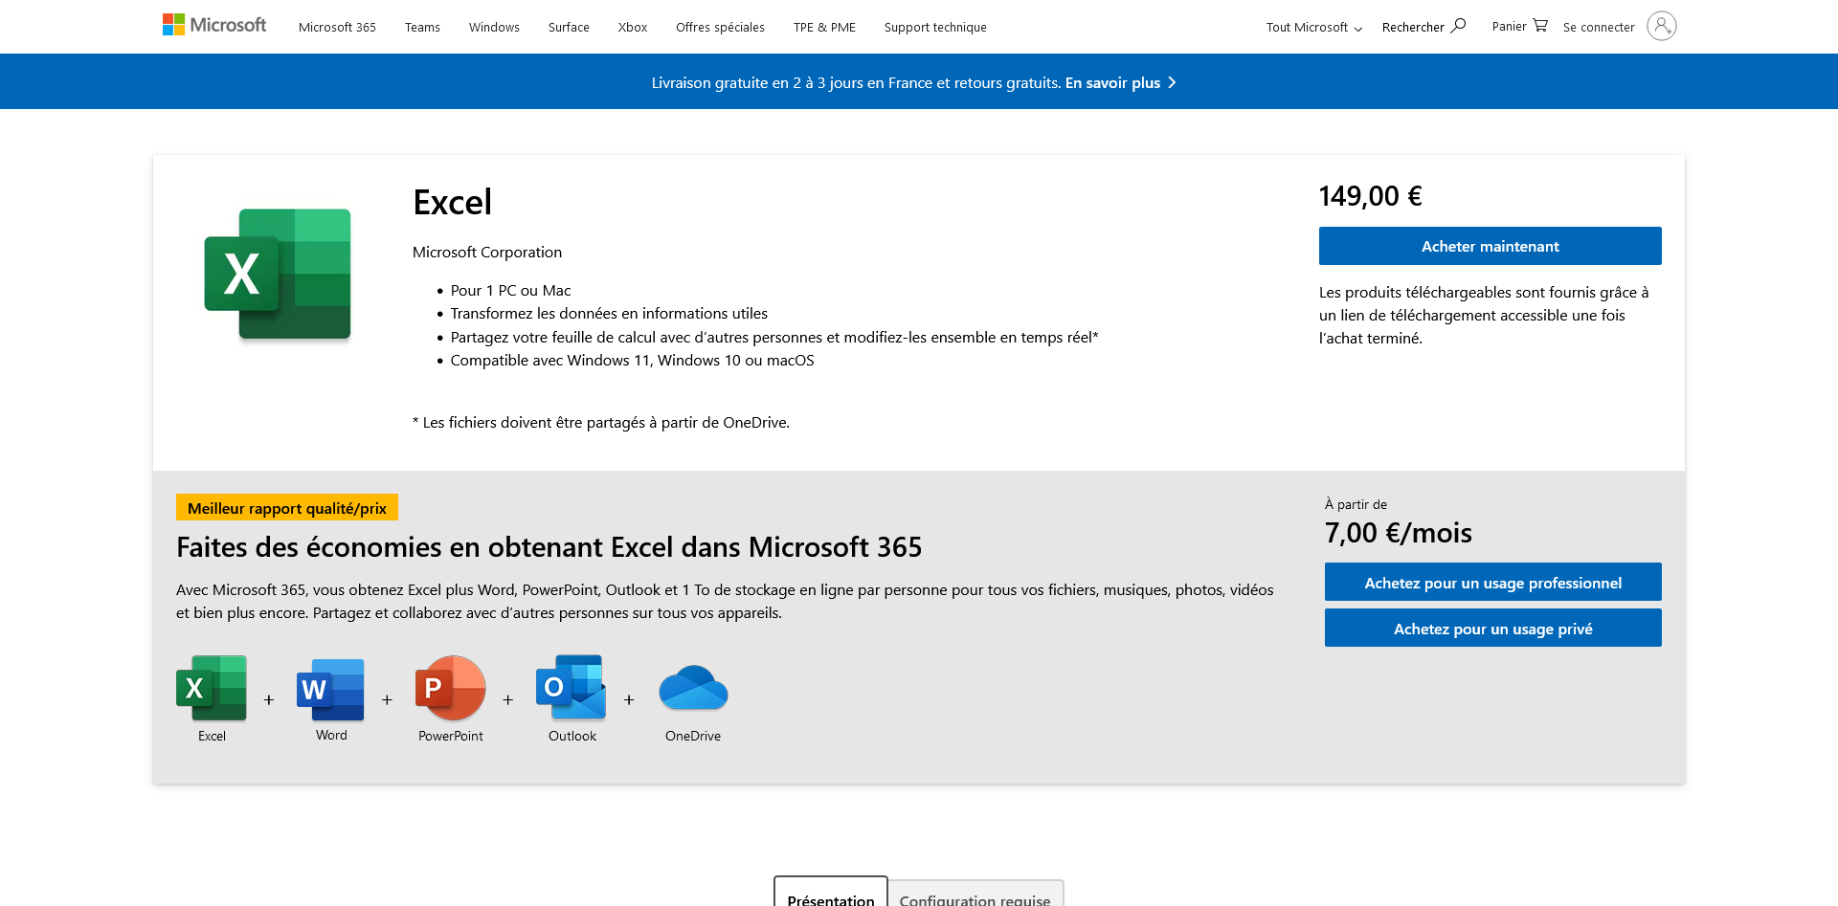Click the PowerPoint label under icon

click(450, 736)
